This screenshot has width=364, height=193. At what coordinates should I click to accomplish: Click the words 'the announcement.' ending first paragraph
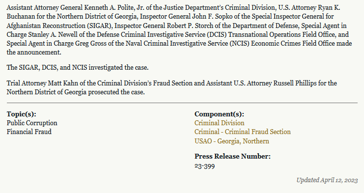point(34,53)
